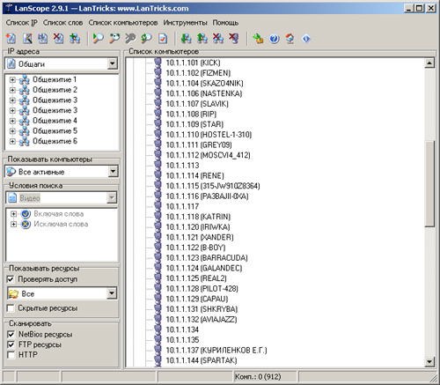Toggle the Проверять доступ checkbox
The height and width of the screenshot is (385, 440).
tap(11, 279)
